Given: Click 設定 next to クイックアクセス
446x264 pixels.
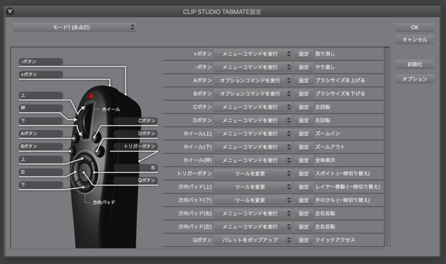Looking at the screenshot, I should (x=303, y=240).
